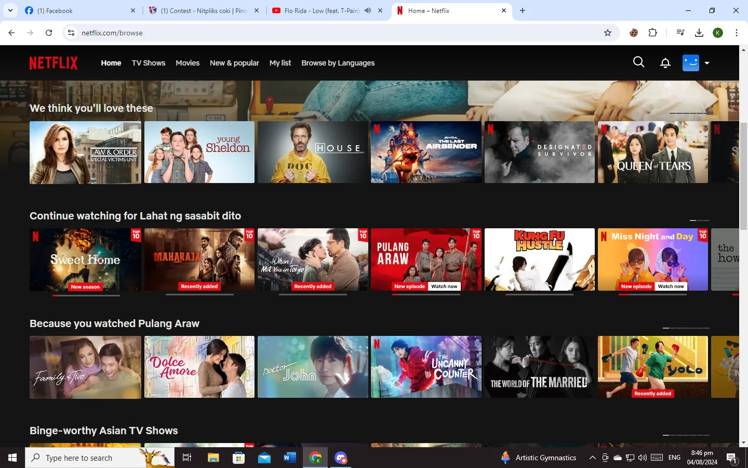Open Browse by Languages
Image resolution: width=748 pixels, height=468 pixels.
tap(338, 63)
